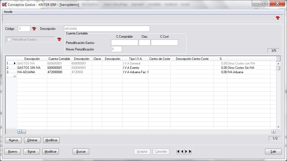Jump to the last record
Screen dimensions: 287x161
[190, 152]
